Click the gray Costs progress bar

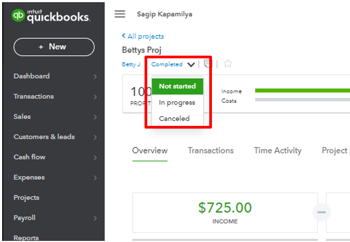point(303,100)
